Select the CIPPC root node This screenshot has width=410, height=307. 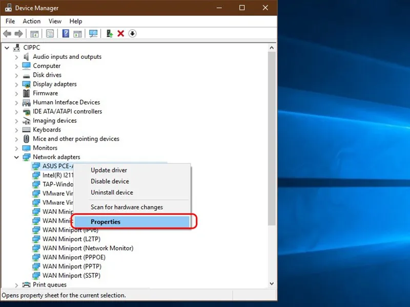coord(31,47)
